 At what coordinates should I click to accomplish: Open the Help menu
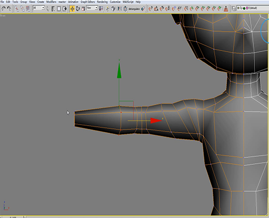click(x=138, y=2)
